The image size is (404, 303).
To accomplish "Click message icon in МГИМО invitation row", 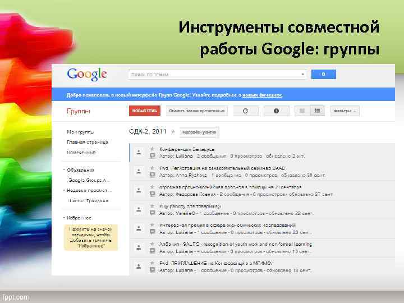I will 152,270.
